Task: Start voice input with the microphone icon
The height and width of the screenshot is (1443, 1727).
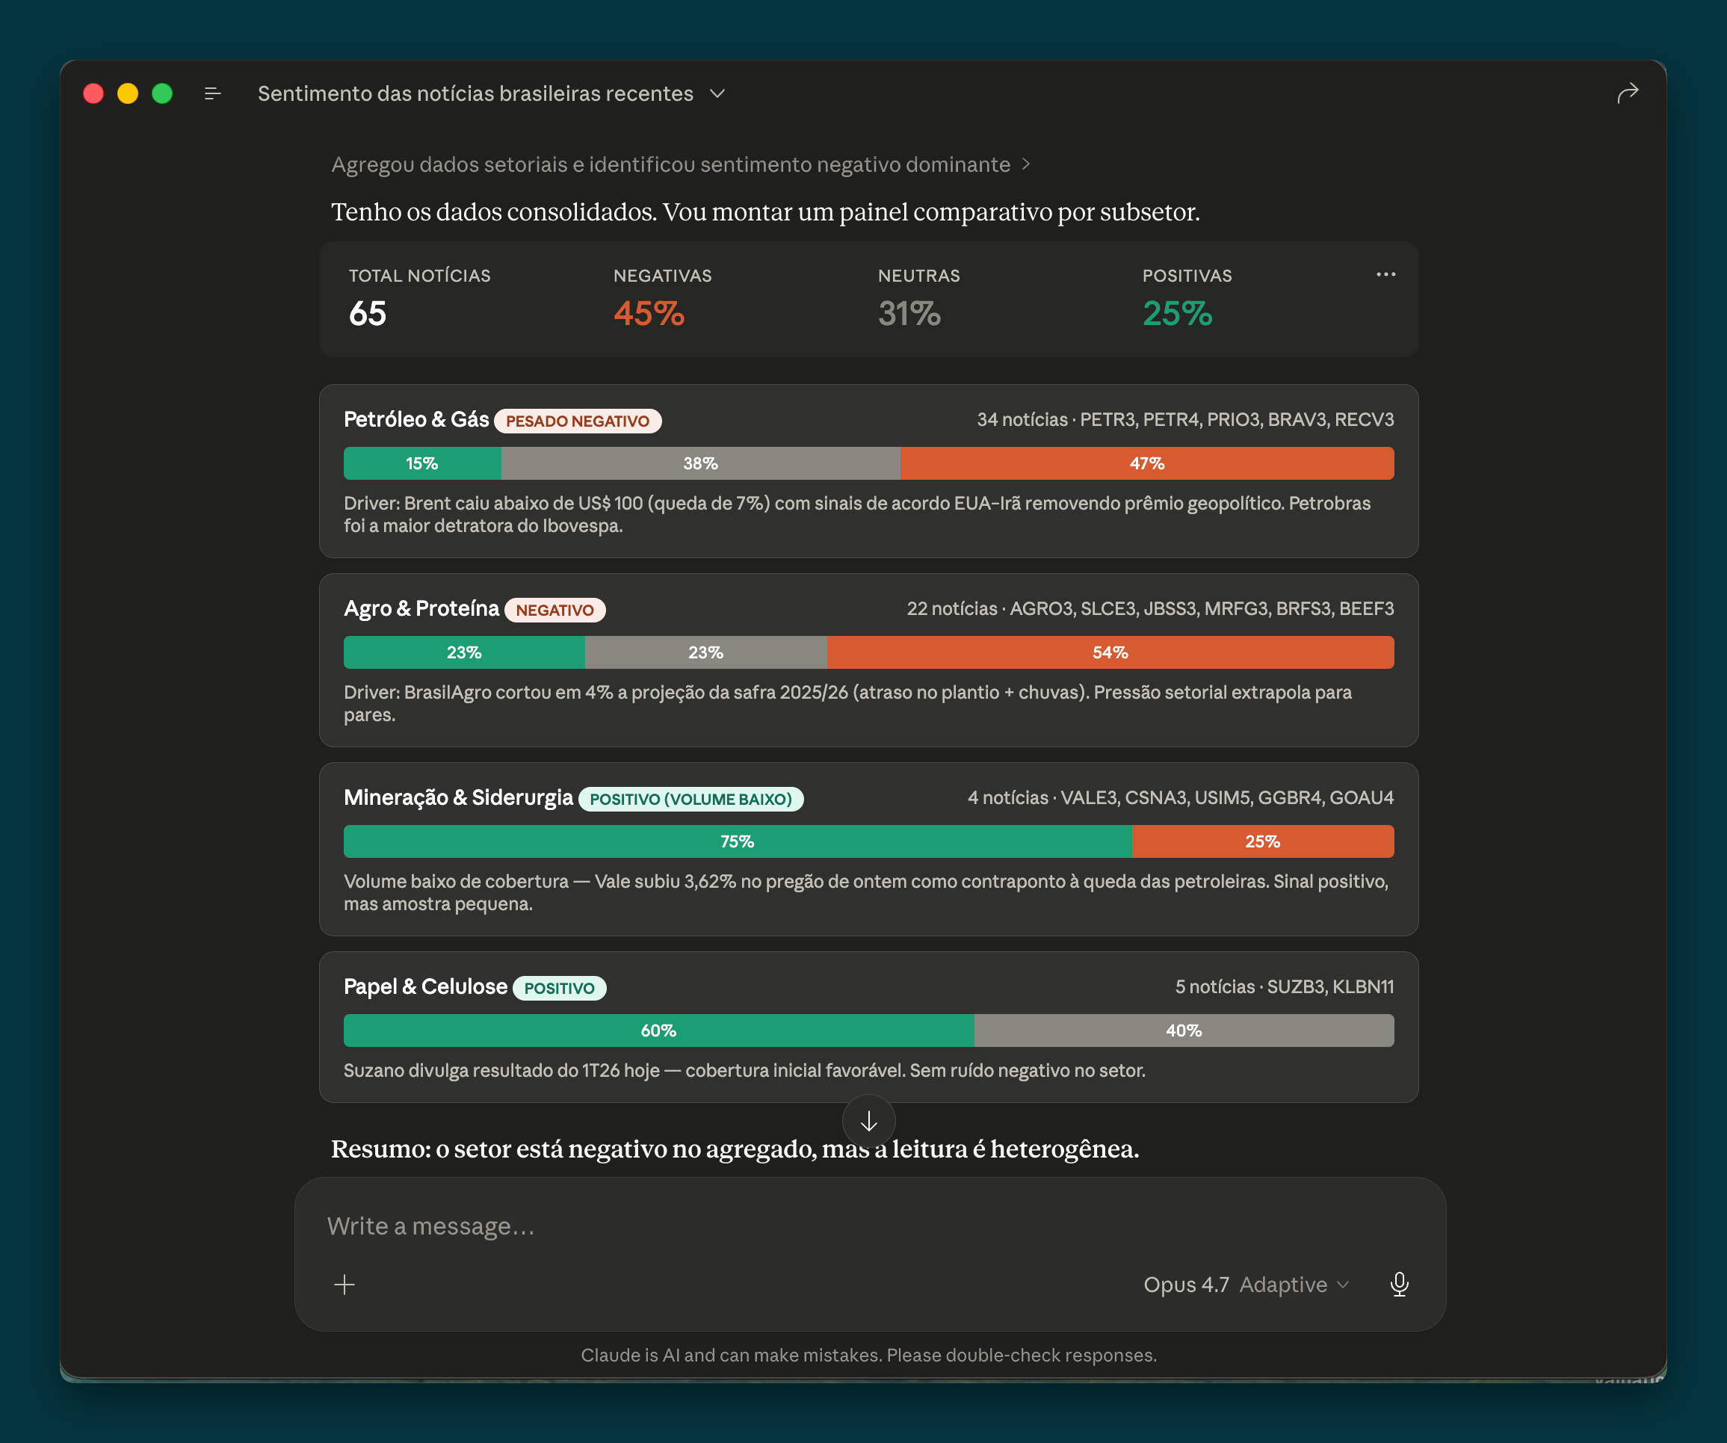Action: tap(1399, 1285)
